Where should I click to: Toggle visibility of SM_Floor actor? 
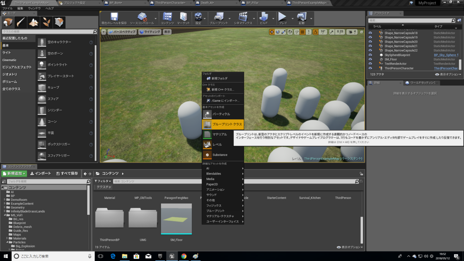coord(370,59)
